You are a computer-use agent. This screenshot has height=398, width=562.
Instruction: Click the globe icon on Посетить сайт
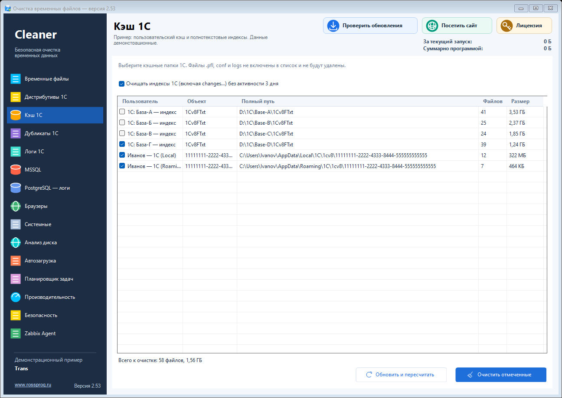pyautogui.click(x=432, y=26)
